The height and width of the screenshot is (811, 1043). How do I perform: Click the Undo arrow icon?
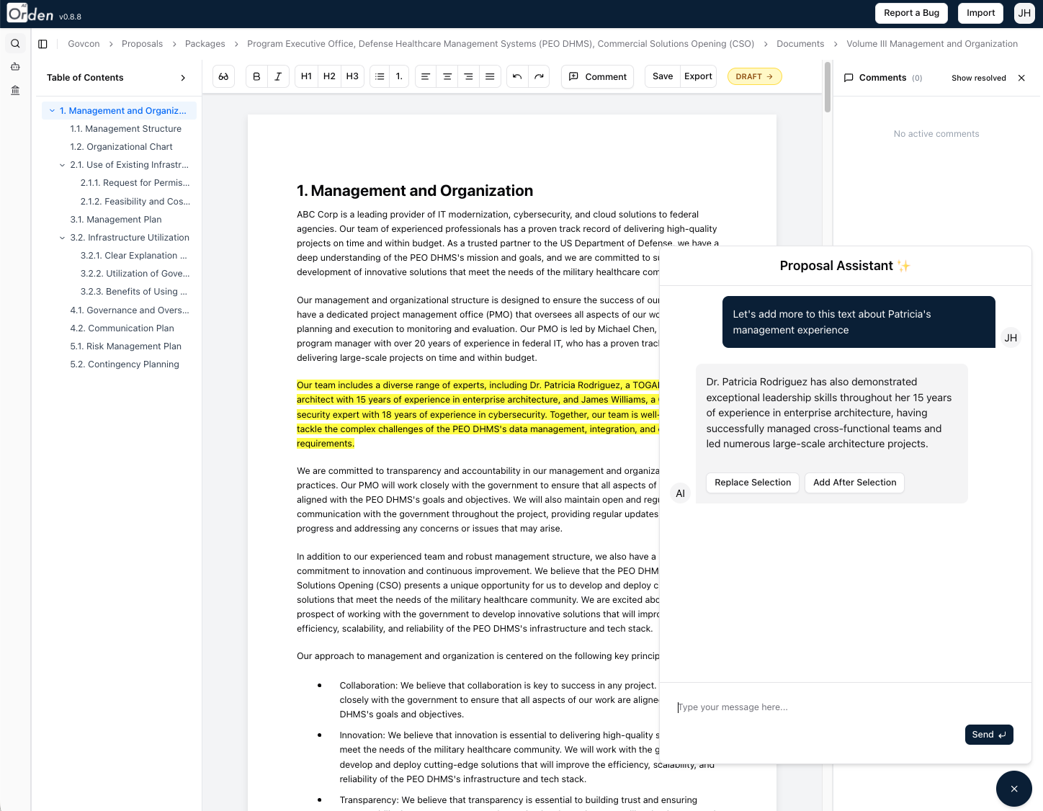click(x=517, y=76)
